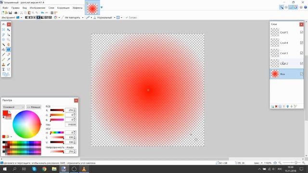308x173 pixels.
Task: Open the Основной color selector dropdown
Action: [x=13, y=107]
